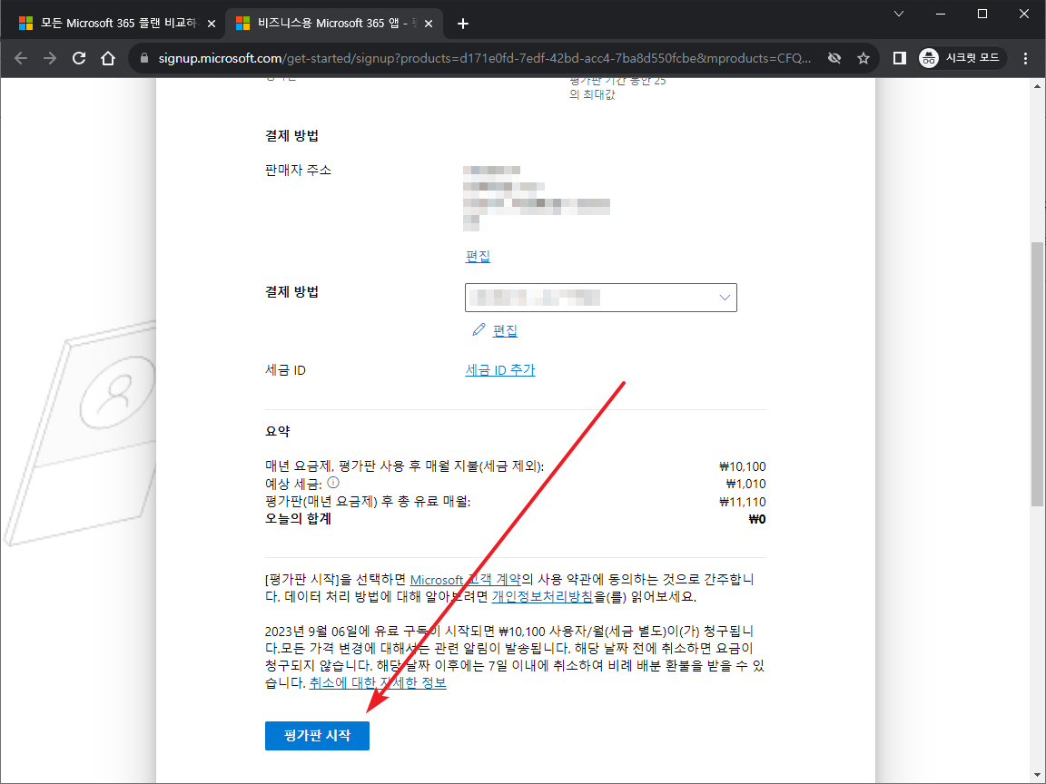Click the 판매자 주소 label
The image size is (1046, 784).
[x=298, y=170]
